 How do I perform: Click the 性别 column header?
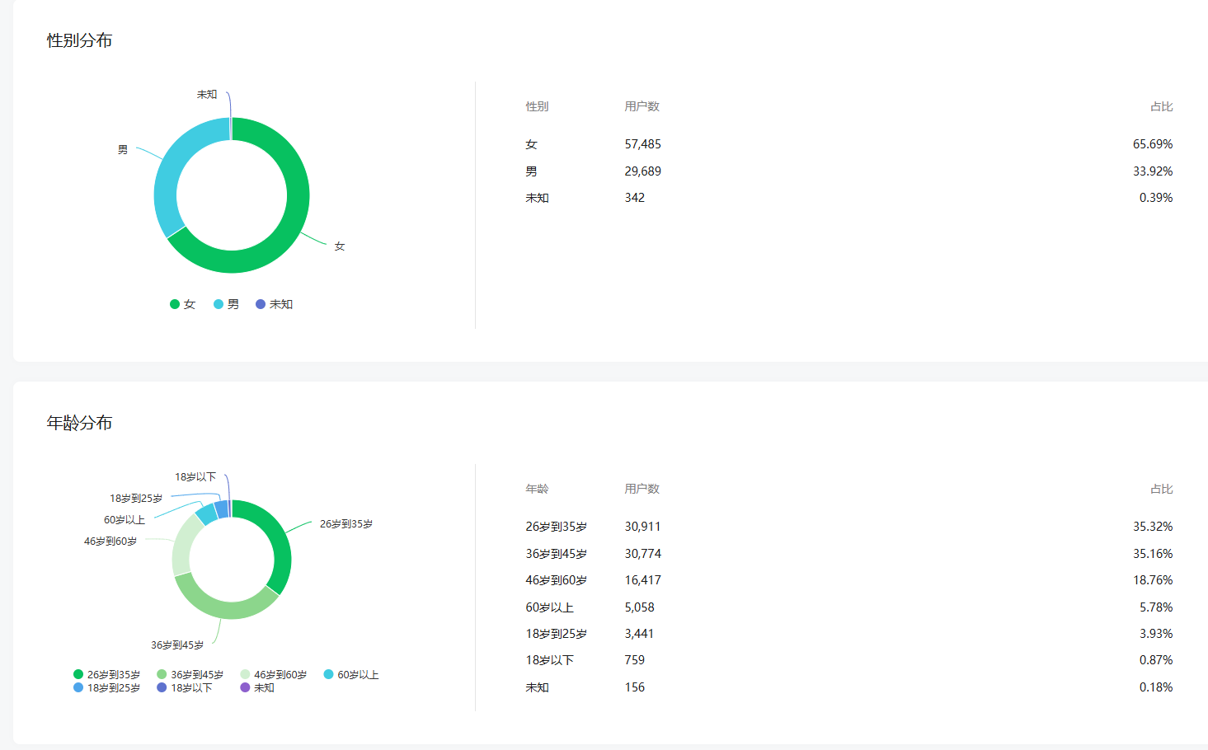pyautogui.click(x=537, y=106)
